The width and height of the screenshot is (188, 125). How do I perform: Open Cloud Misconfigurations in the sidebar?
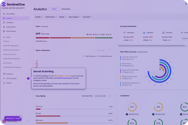[11, 46]
